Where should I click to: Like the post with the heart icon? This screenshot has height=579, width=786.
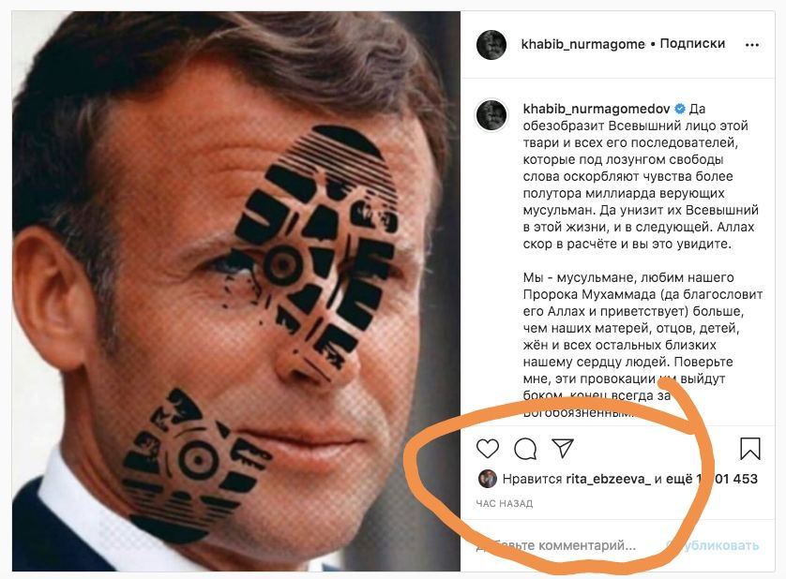(488, 449)
